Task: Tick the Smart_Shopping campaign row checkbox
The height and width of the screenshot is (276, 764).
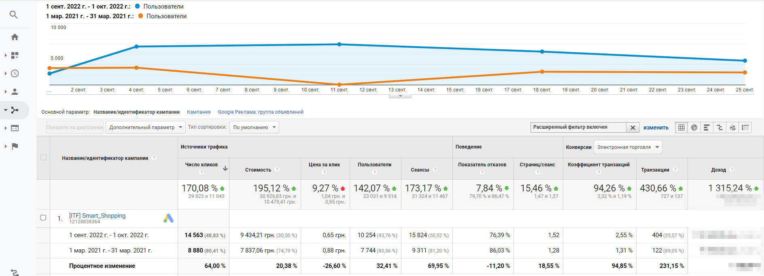Action: coord(43,218)
